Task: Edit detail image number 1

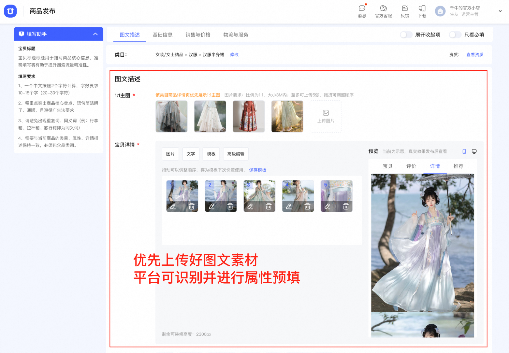Action: [x=173, y=206]
